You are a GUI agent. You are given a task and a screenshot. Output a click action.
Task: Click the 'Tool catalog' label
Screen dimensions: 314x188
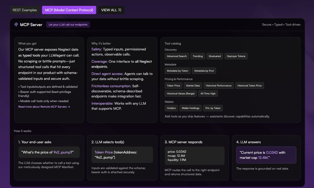[x=173, y=44]
